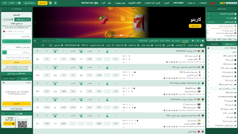
Task: Click the bet slip yellow registration button
Action: (x=16, y=104)
